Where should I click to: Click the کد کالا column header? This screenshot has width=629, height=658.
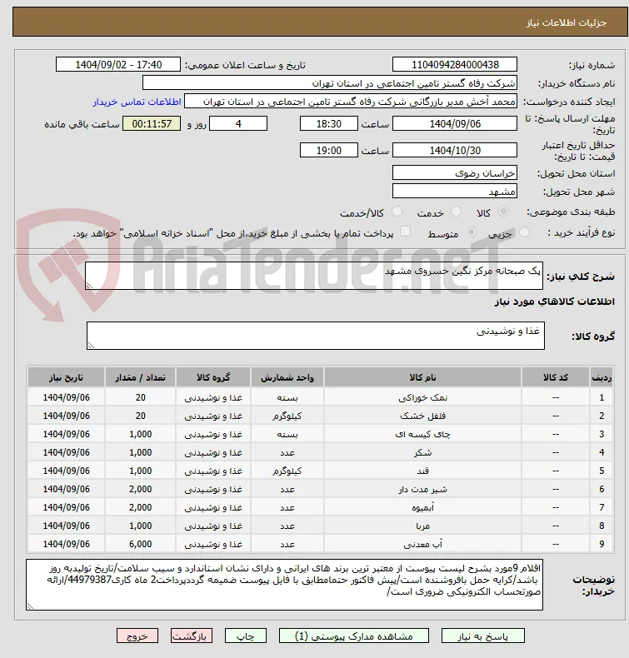(x=556, y=377)
